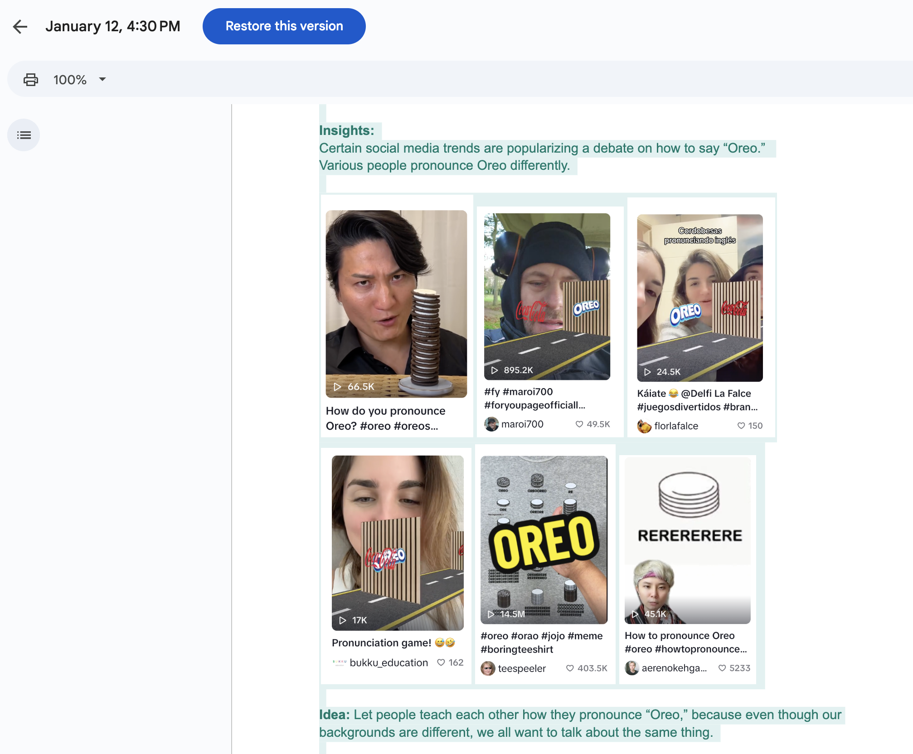This screenshot has width=913, height=754.
Task: Click maroi700 profile avatar
Action: pyautogui.click(x=491, y=424)
